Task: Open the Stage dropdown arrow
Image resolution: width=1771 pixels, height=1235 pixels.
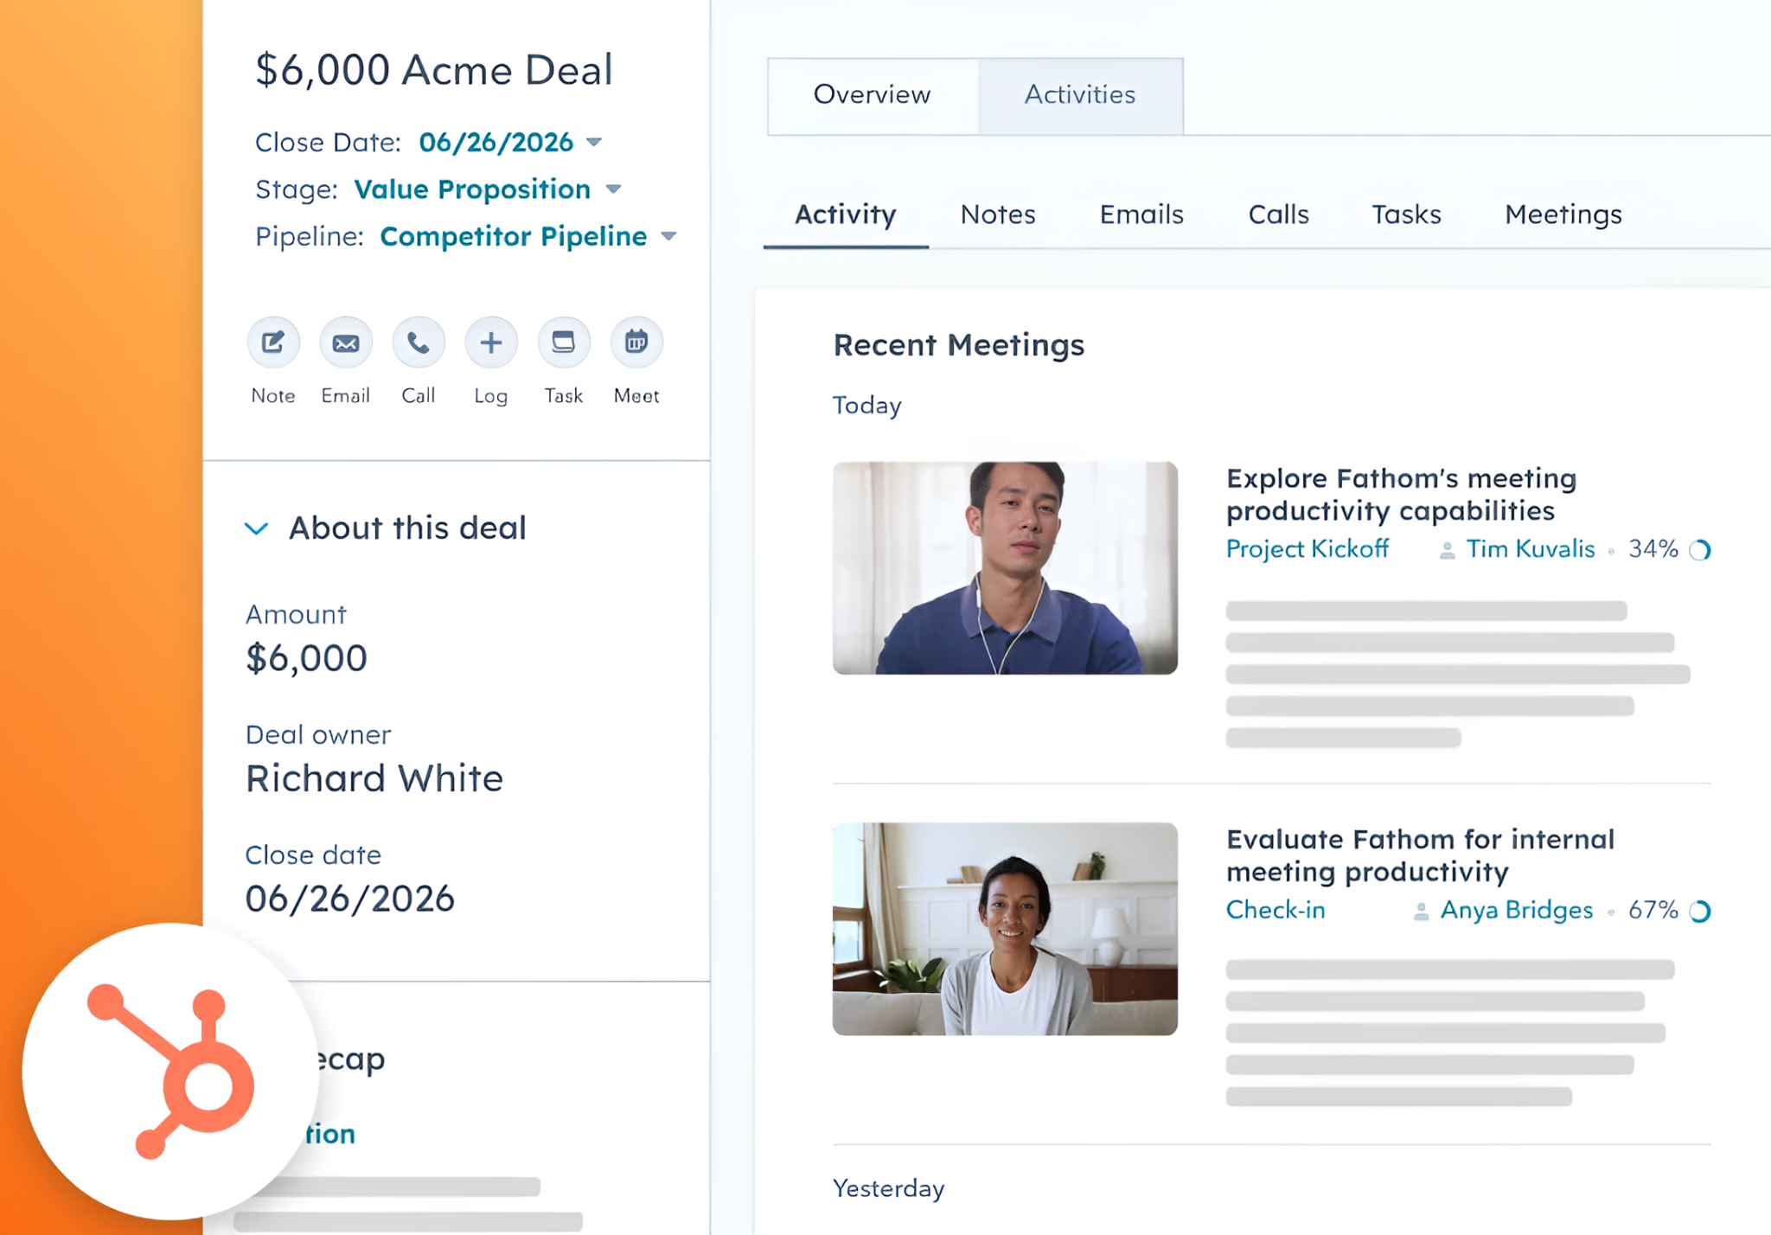Action: (613, 189)
